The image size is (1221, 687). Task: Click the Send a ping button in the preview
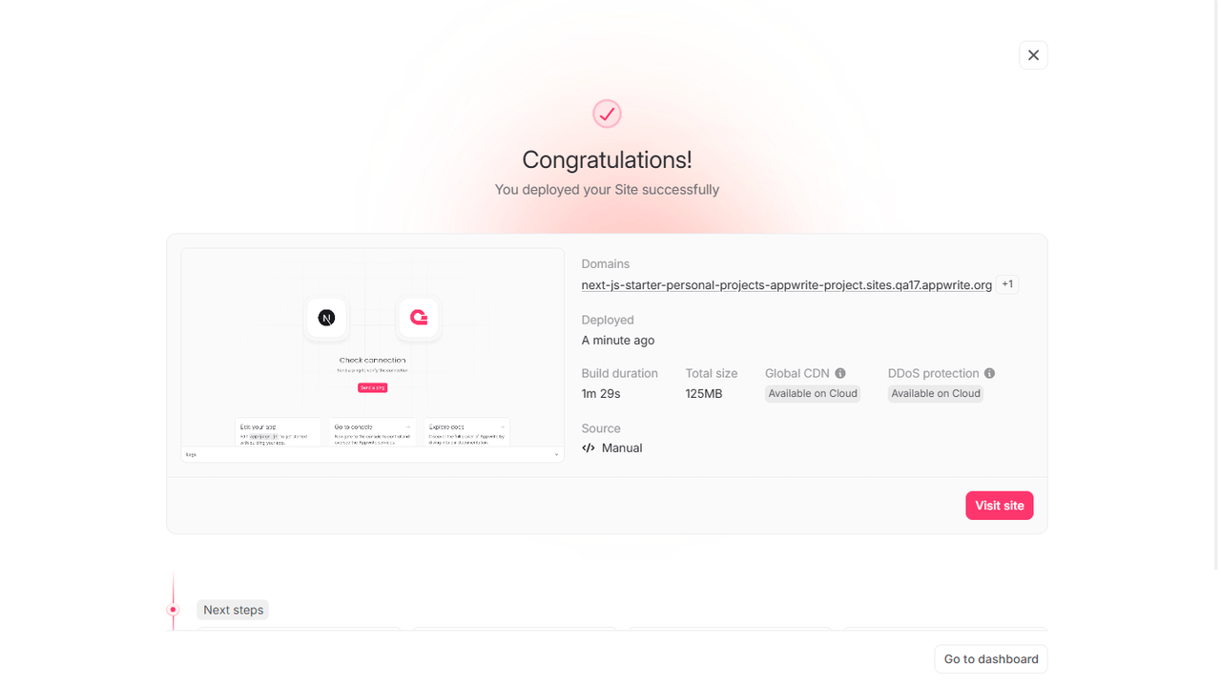[x=371, y=386]
